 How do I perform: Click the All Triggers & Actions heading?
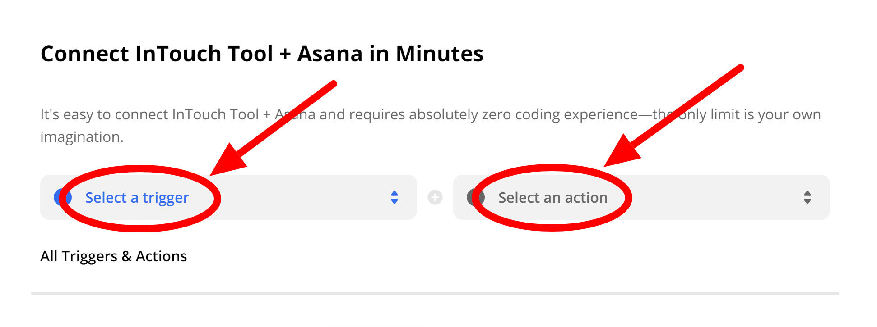(113, 256)
